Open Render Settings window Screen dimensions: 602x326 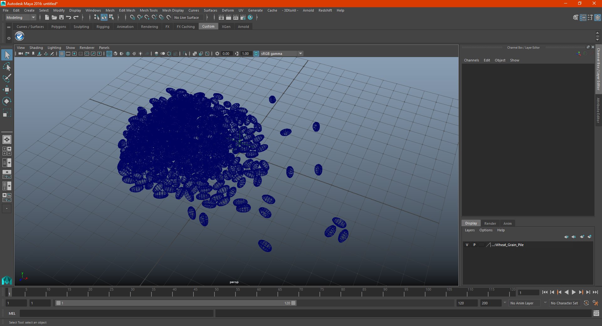click(x=243, y=18)
